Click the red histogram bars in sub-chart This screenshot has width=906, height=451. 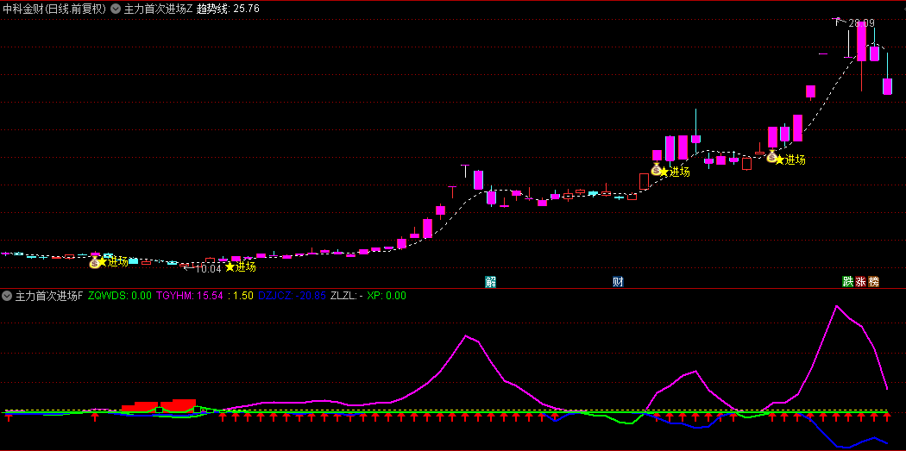[x=160, y=404]
